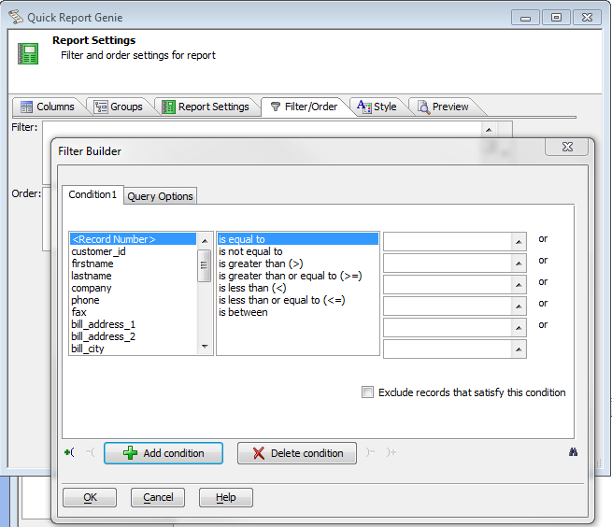Open the Style tab
612x527 pixels.
[x=377, y=107]
